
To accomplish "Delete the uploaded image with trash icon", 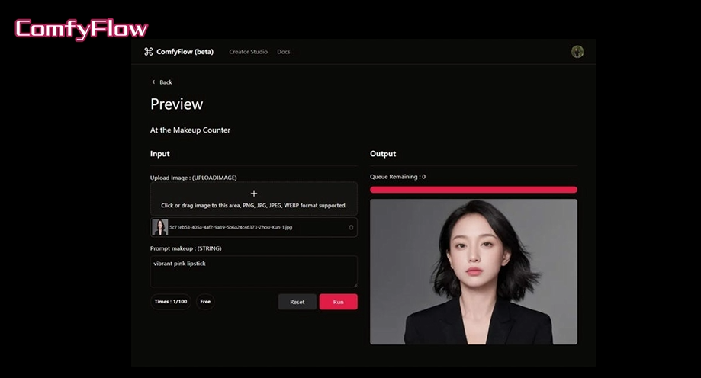I will tap(351, 227).
